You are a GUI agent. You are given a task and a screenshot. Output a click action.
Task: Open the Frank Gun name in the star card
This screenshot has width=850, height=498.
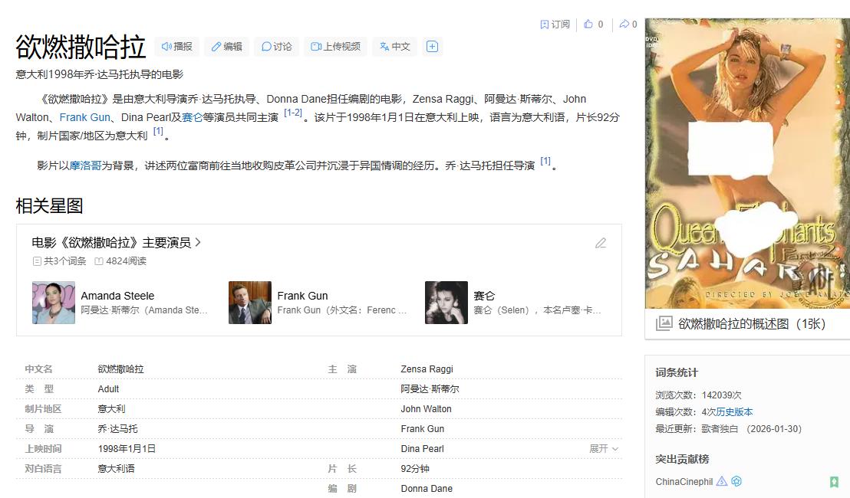(302, 296)
